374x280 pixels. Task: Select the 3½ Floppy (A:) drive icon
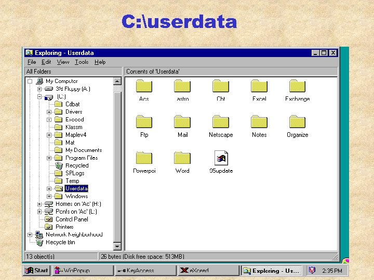click(49, 89)
